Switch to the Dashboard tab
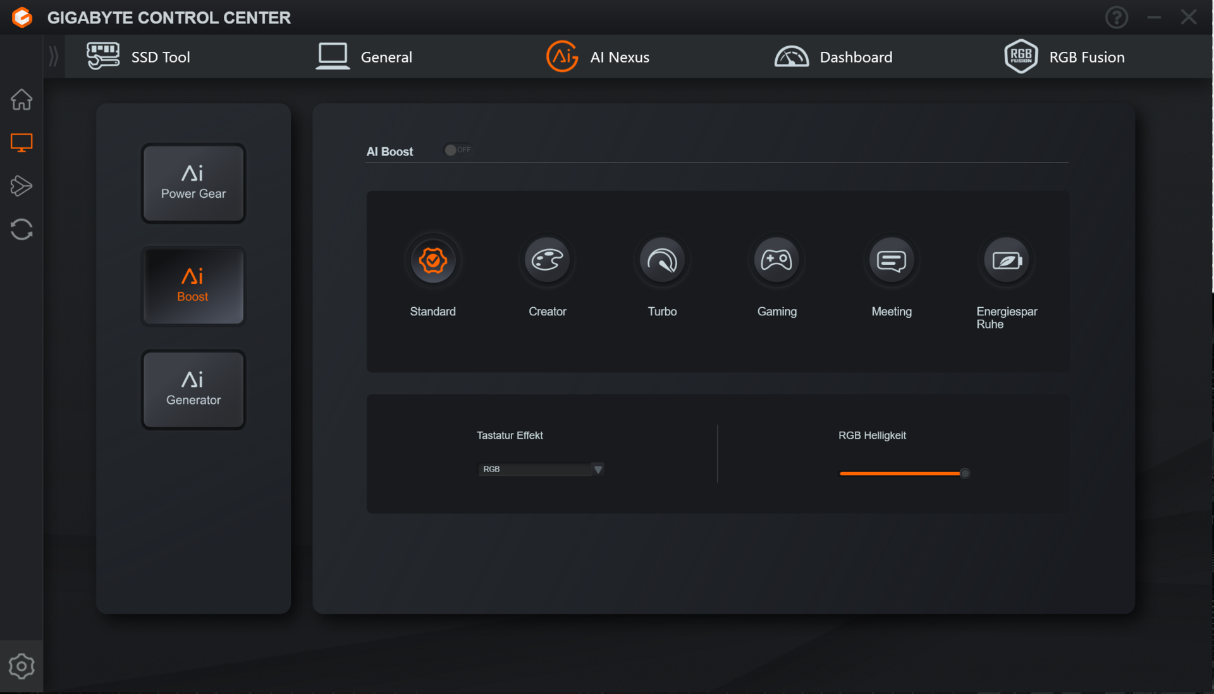Screen dimensions: 1214x694 coord(833,57)
